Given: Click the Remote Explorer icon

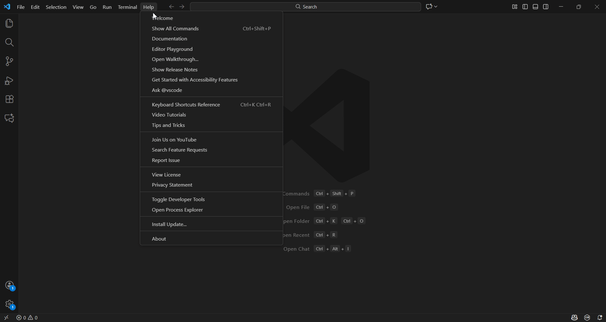Looking at the screenshot, I should pos(9,118).
